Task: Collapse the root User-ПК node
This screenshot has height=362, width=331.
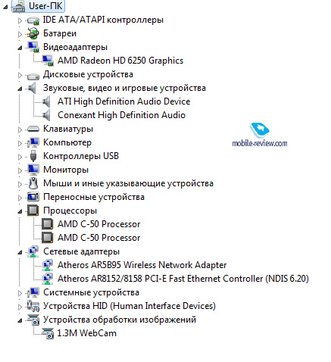Action: 5,7
